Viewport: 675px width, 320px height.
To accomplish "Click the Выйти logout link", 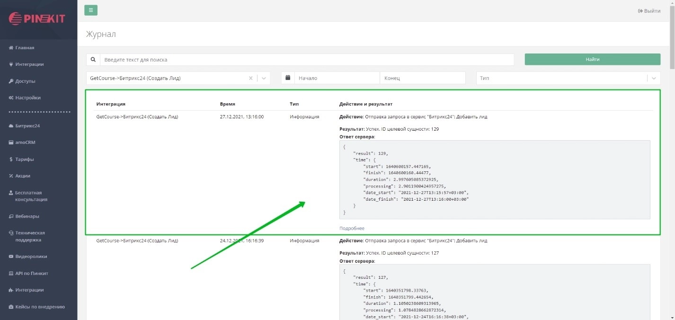I will pyautogui.click(x=649, y=11).
